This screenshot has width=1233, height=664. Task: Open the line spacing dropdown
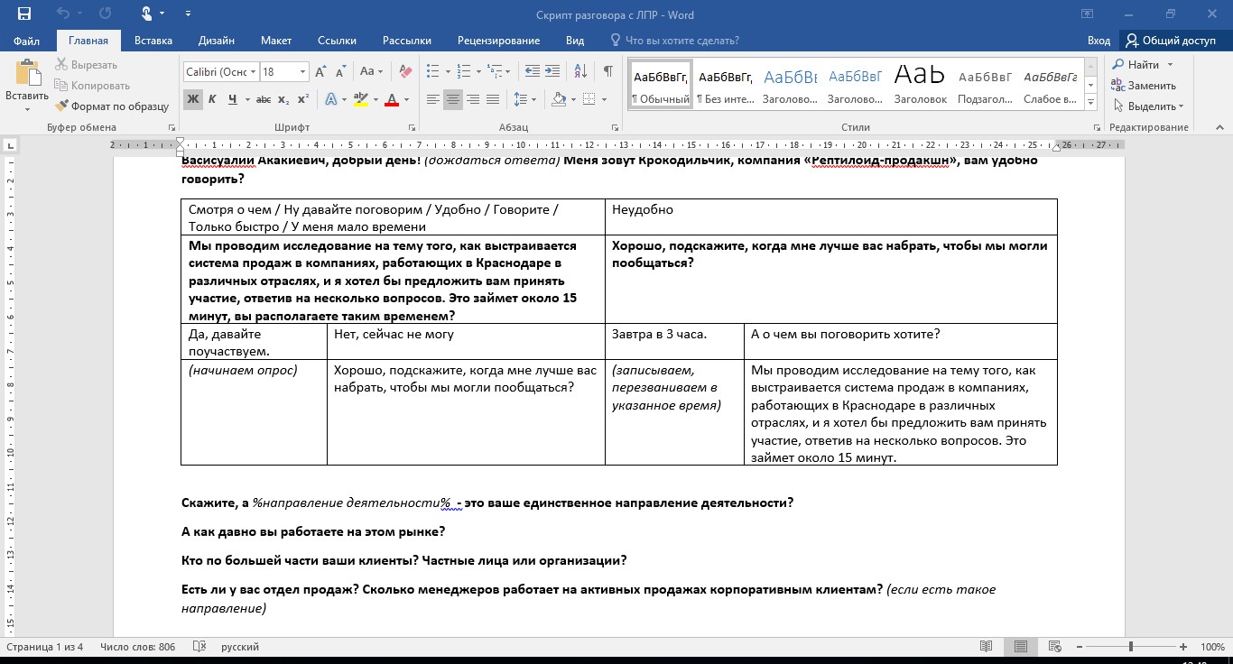click(x=524, y=99)
